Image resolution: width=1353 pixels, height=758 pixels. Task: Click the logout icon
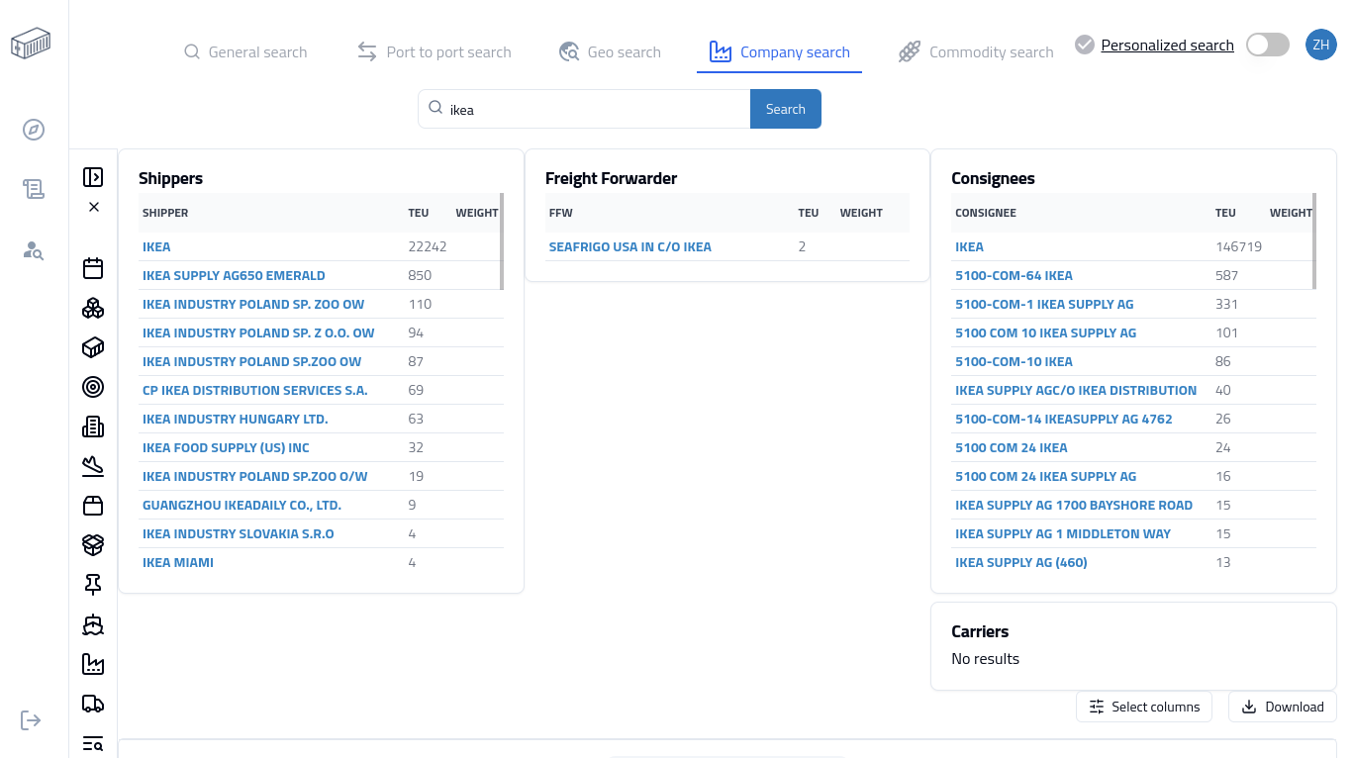(31, 719)
